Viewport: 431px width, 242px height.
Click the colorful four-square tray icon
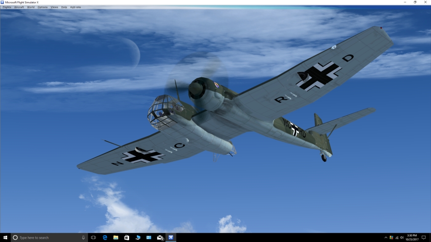pos(391,238)
